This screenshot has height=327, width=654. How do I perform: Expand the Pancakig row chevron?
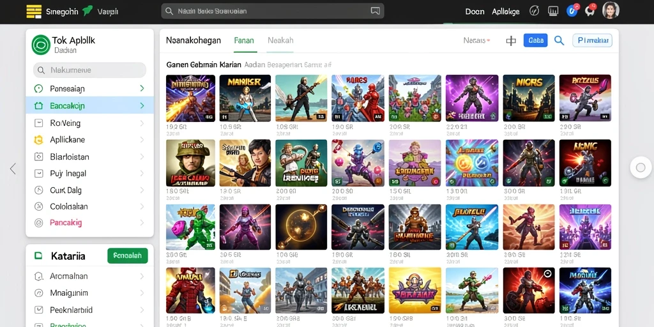coord(142,223)
